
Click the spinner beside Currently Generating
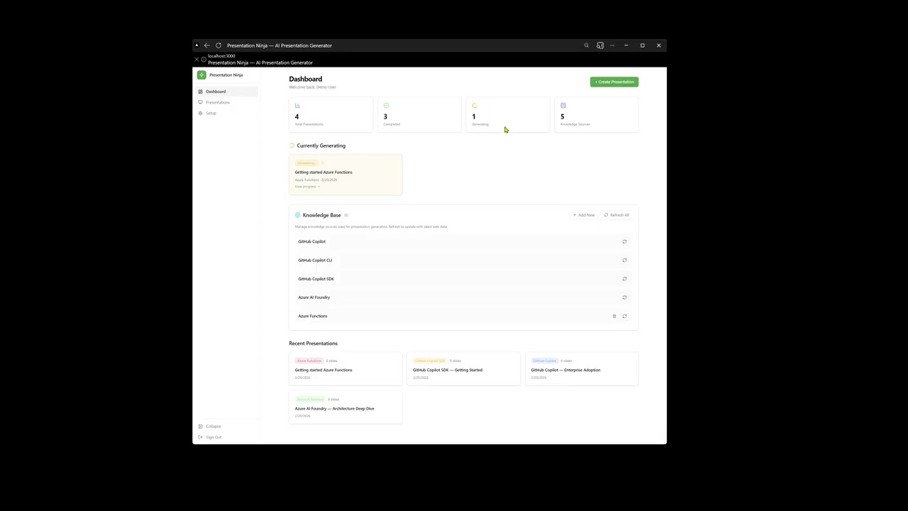coord(292,145)
